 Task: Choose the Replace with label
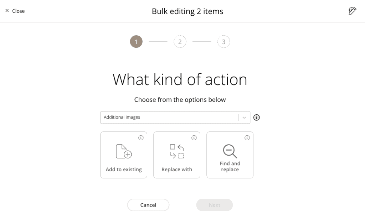coord(177,170)
